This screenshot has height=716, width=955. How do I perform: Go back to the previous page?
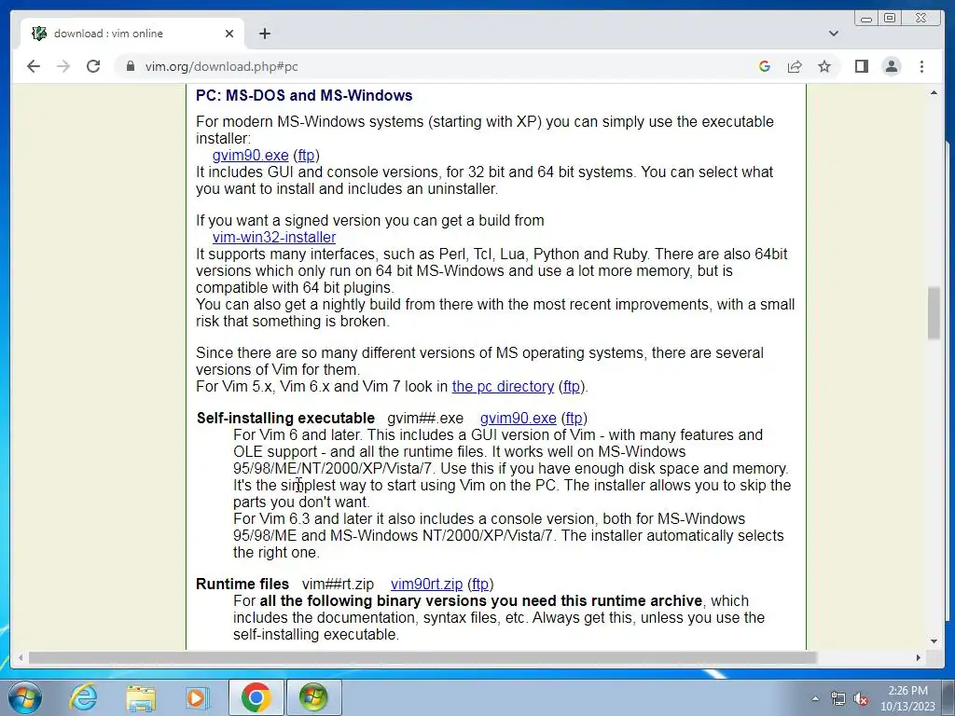point(34,66)
